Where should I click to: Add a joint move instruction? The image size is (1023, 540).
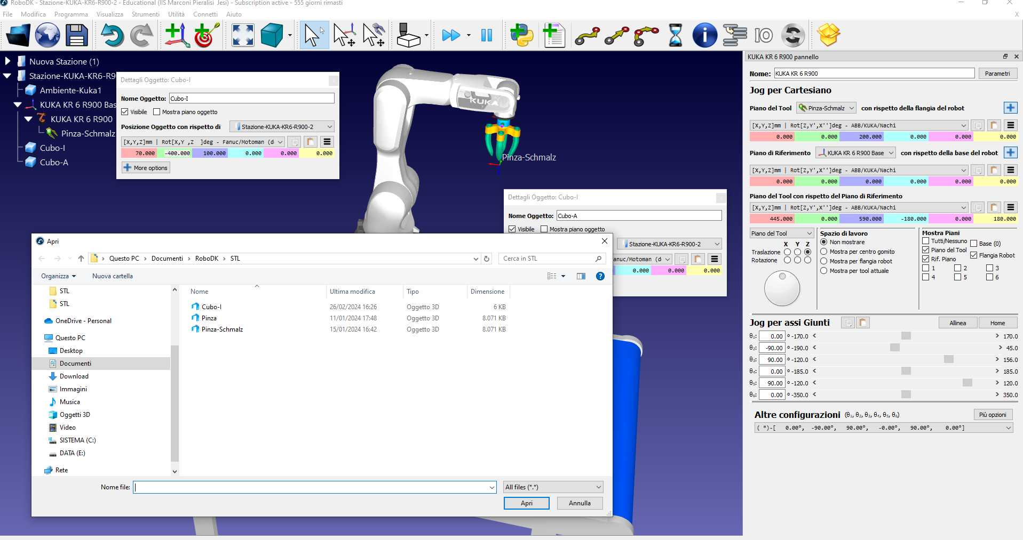(587, 35)
